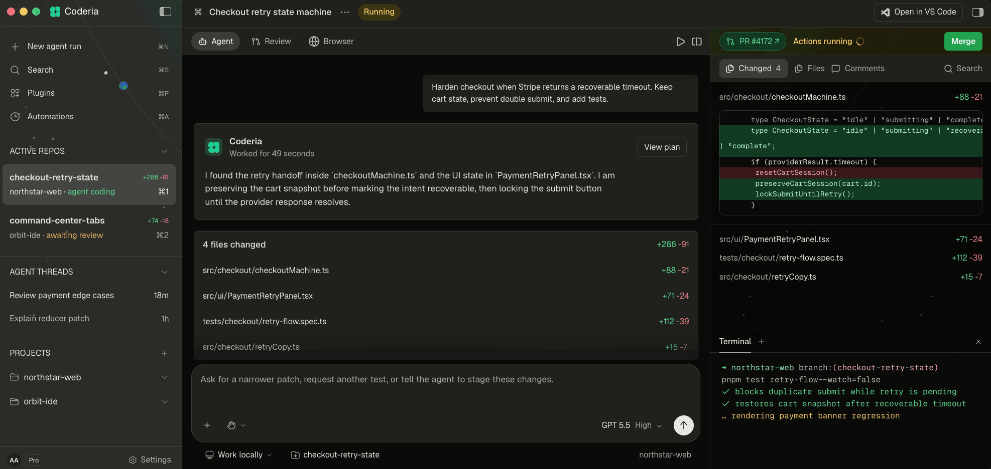Image resolution: width=991 pixels, height=469 pixels.
Task: Select the Terminal tab
Action: point(735,342)
